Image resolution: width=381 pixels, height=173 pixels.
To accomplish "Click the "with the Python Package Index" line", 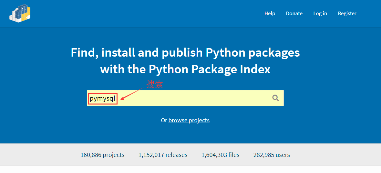I will pyautogui.click(x=185, y=69).
